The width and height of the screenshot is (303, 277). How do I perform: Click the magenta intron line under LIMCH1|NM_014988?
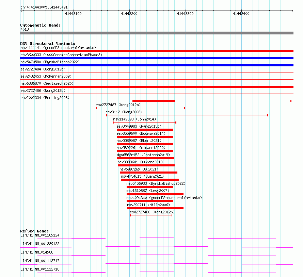[x=157, y=255]
